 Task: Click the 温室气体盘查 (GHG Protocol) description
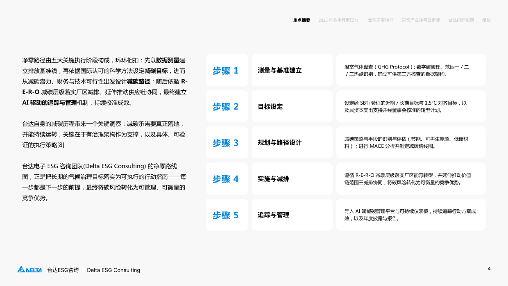point(411,70)
